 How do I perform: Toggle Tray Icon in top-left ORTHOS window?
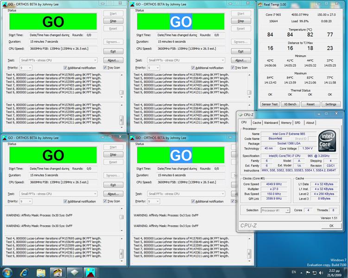click(x=105, y=68)
